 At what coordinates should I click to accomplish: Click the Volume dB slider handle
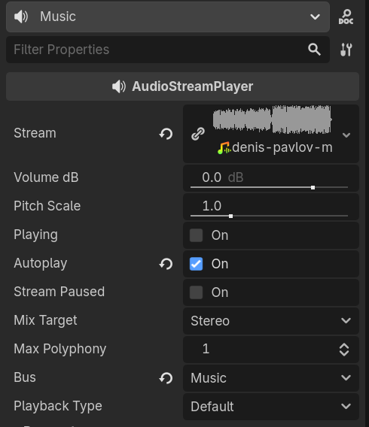pos(313,187)
